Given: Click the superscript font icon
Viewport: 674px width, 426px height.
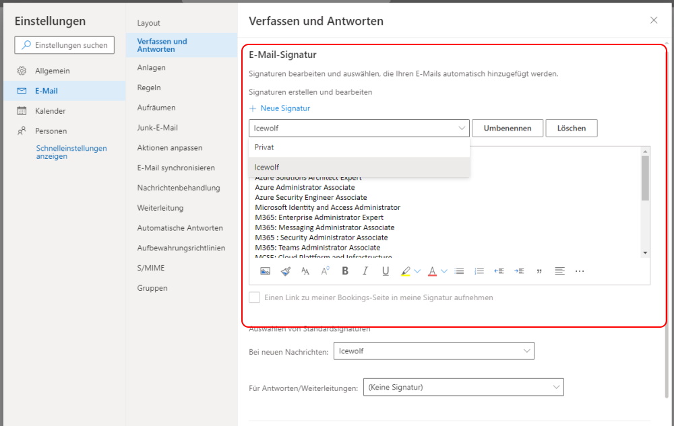Looking at the screenshot, I should 325,271.
